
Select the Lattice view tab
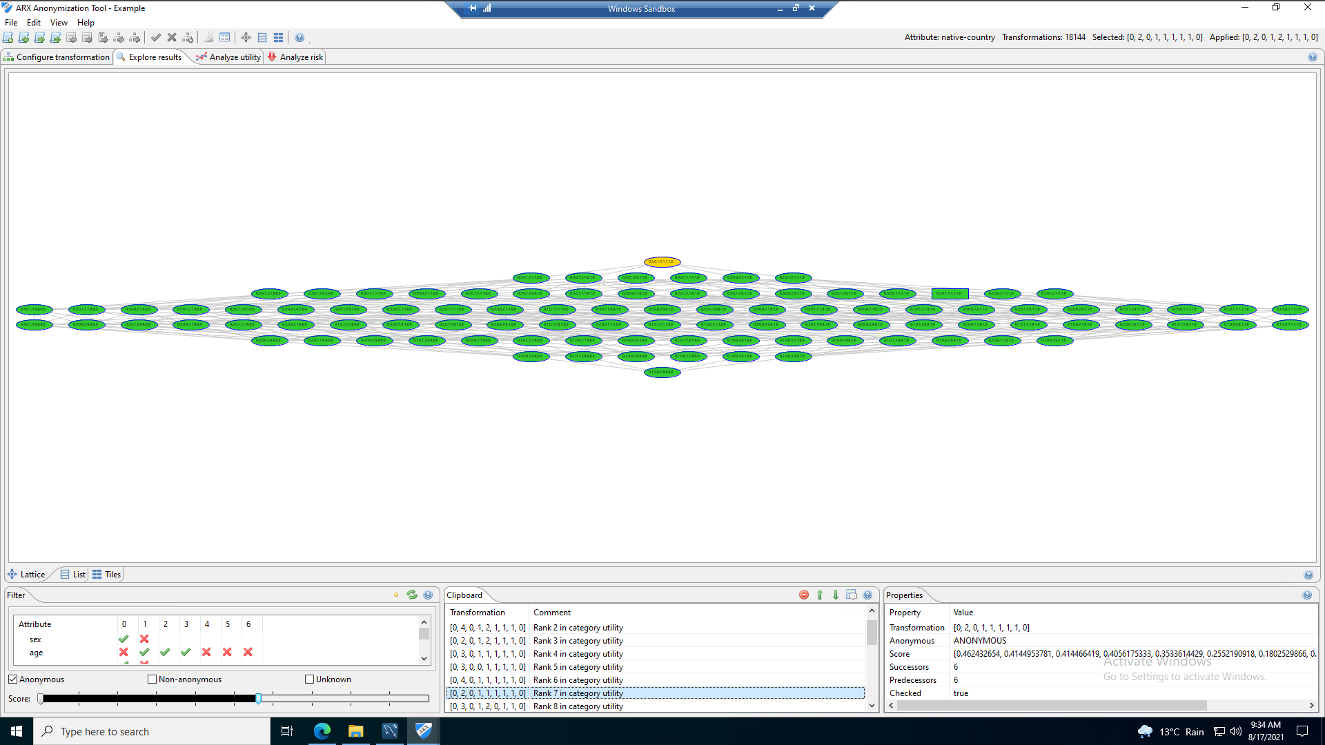pyautogui.click(x=26, y=575)
